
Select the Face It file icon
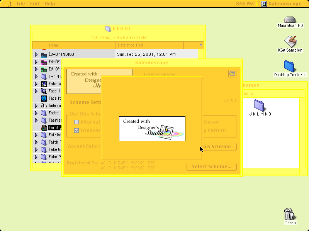click(44, 99)
